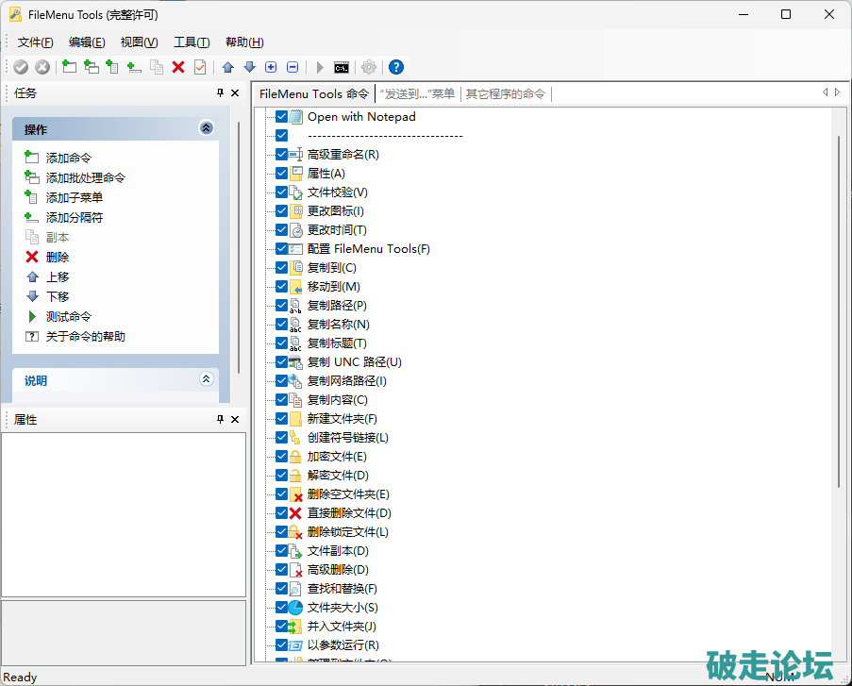Click the tab scroll right arrow
Screen dimensions: 852x686
(x=837, y=92)
